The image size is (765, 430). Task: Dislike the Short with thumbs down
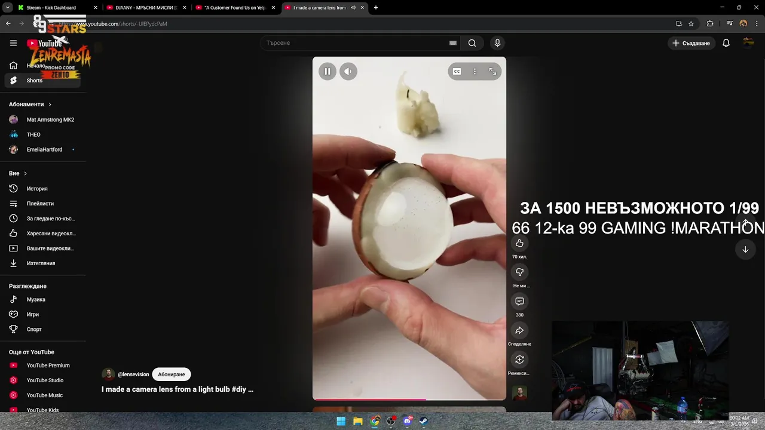(519, 272)
